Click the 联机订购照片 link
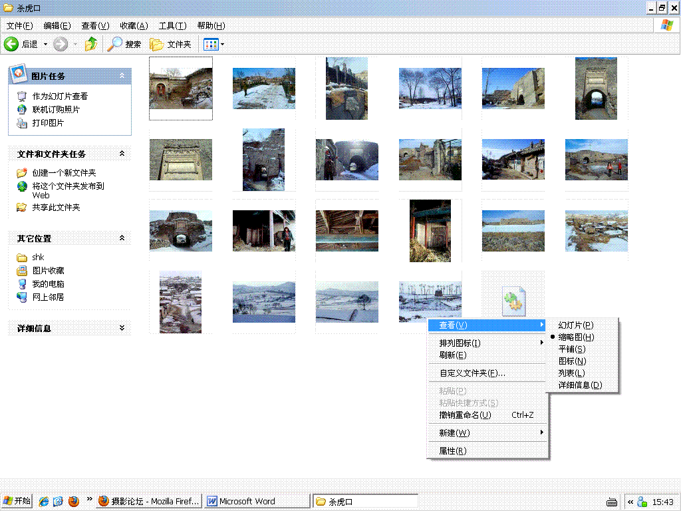Viewport: 681px width, 511px height. 56,110
